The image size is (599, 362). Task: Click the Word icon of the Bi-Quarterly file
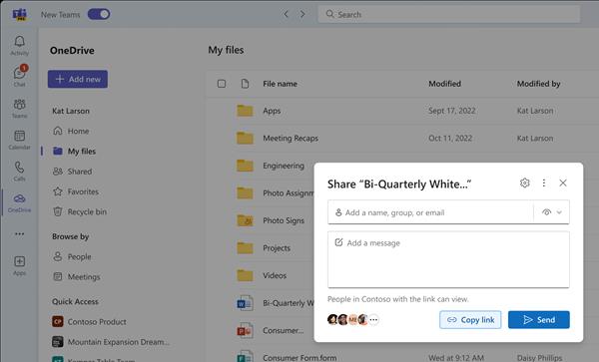(x=245, y=303)
